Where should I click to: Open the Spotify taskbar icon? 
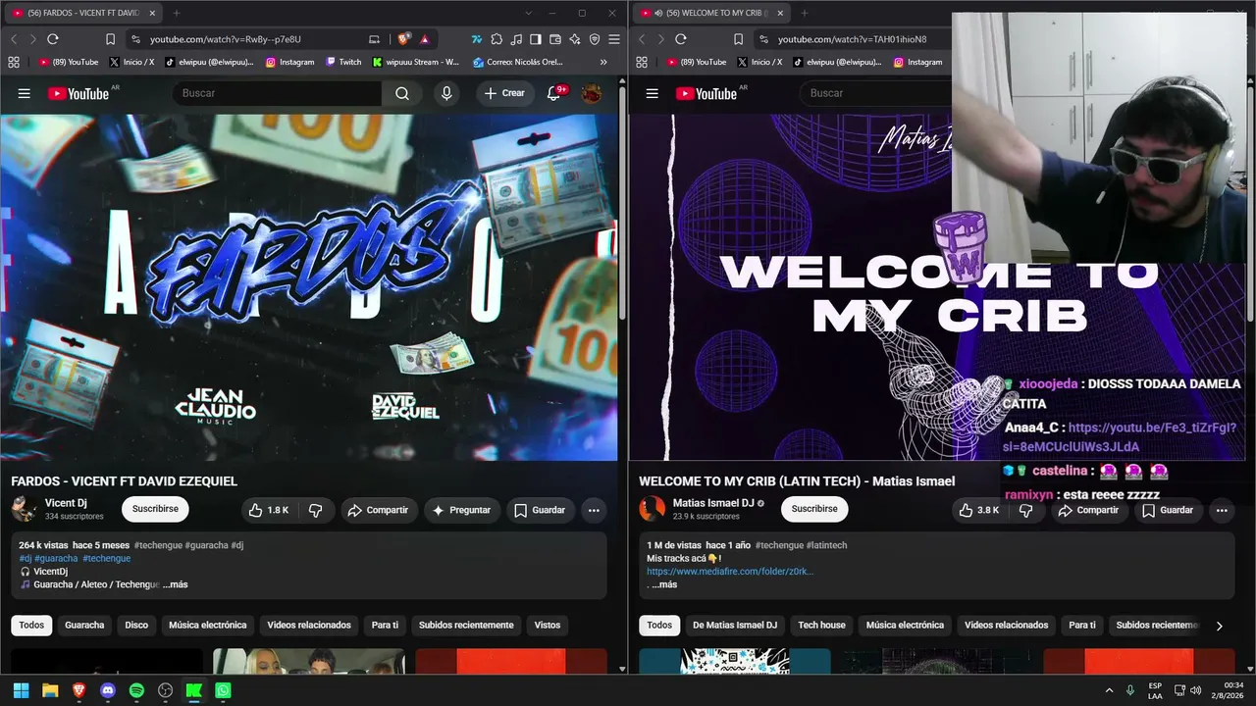click(x=136, y=690)
